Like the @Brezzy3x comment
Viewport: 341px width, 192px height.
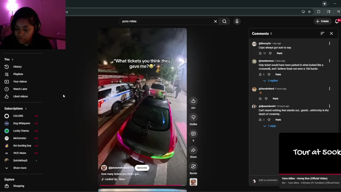coord(260,53)
